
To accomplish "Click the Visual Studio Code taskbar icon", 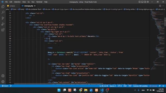I will (x=102, y=90).
